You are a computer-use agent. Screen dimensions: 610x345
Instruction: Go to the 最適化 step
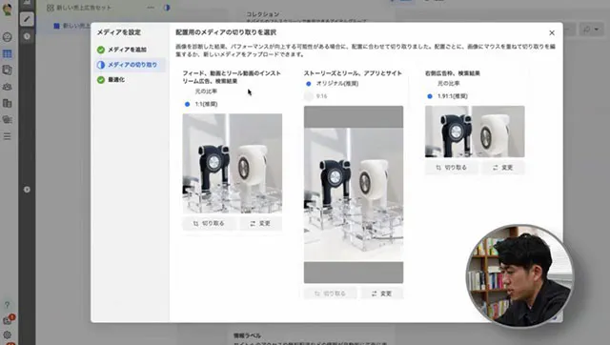coord(116,80)
